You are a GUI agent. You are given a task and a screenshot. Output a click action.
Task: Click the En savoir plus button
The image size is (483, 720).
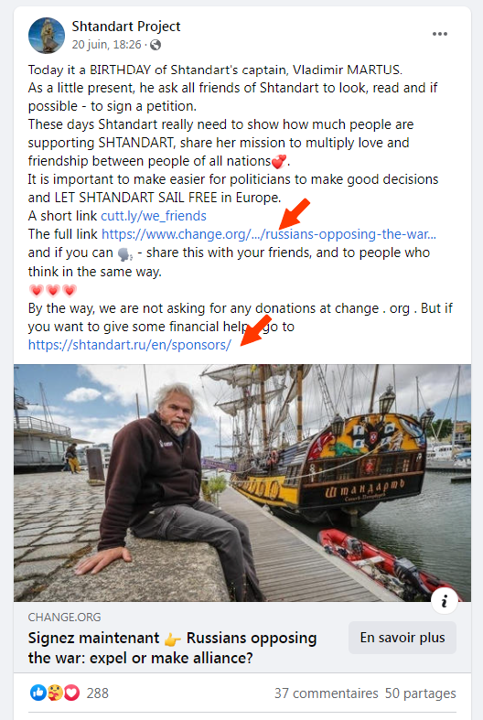tap(402, 638)
